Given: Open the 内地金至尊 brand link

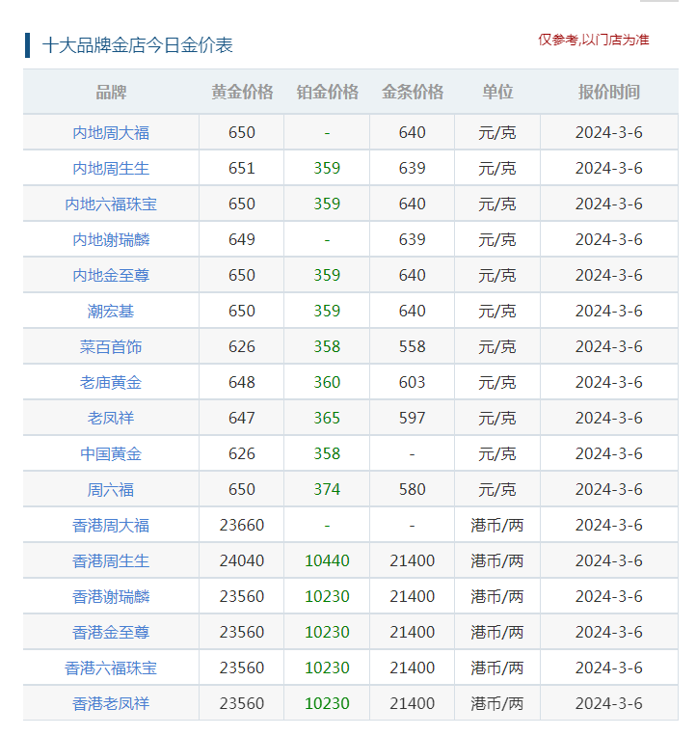Looking at the screenshot, I should click(x=111, y=275).
